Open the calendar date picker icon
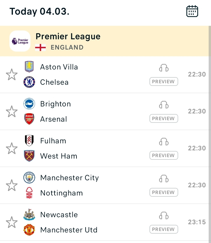 click(192, 11)
